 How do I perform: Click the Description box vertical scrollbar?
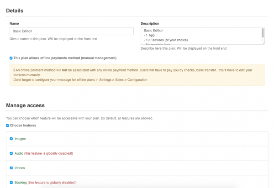click(263, 33)
